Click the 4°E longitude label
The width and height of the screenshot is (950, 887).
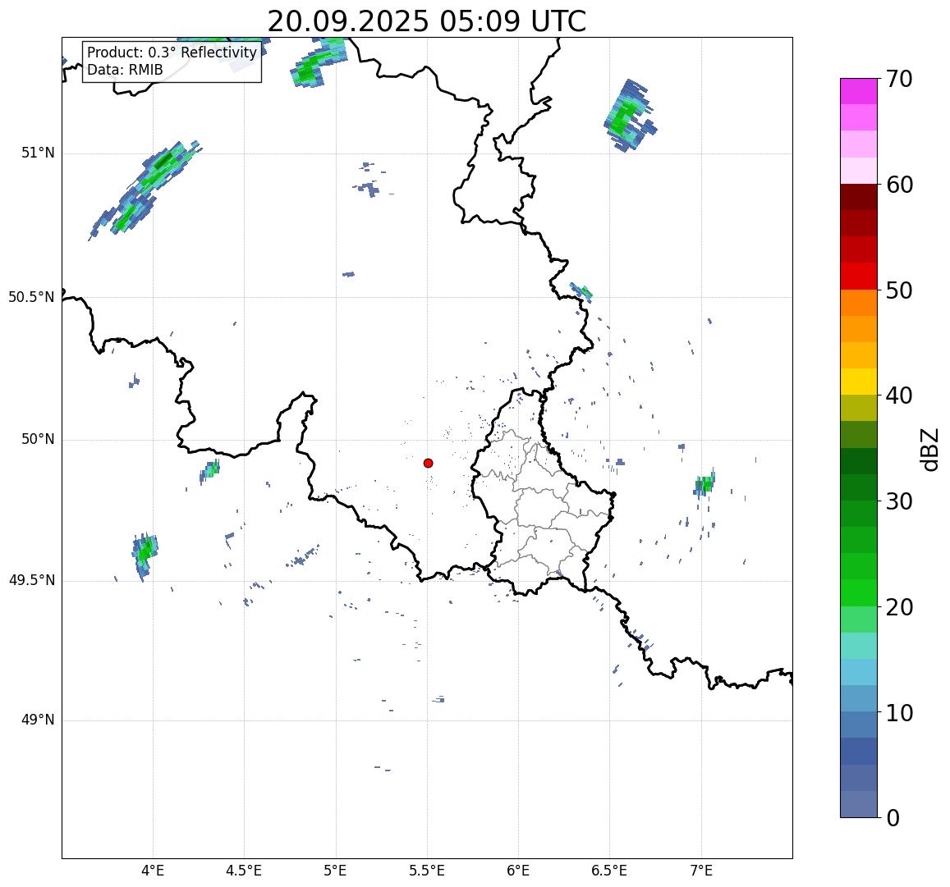tap(153, 871)
